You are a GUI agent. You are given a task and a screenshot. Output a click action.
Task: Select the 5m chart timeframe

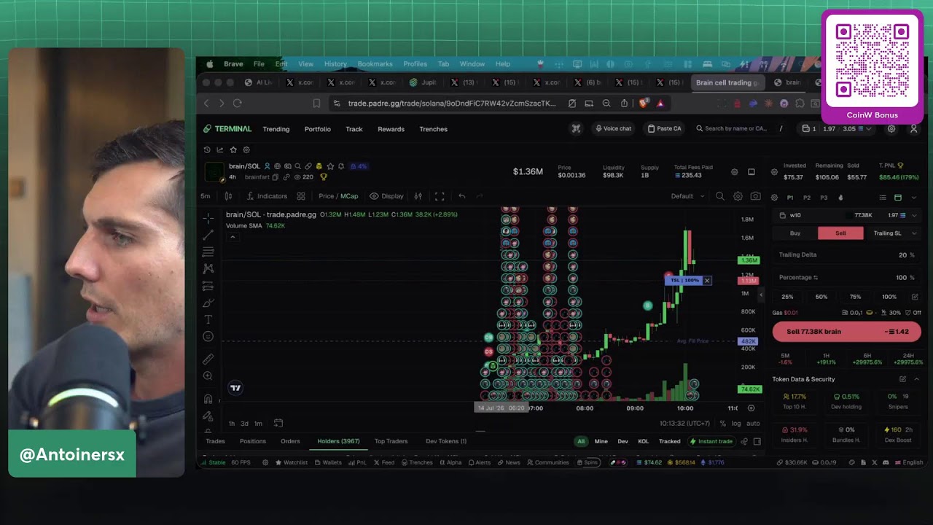(206, 196)
